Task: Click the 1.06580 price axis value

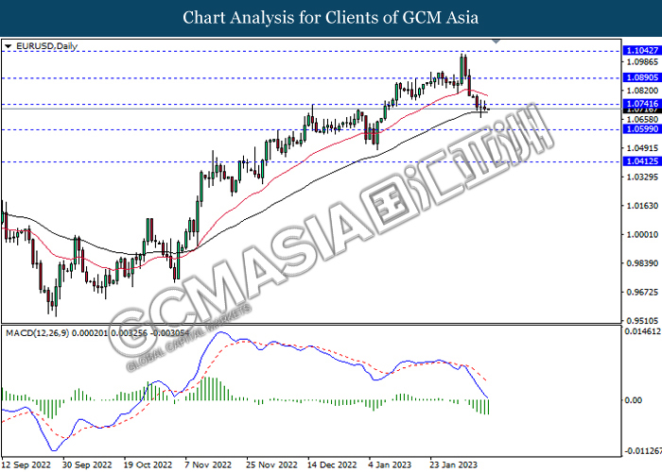Action: [x=642, y=120]
